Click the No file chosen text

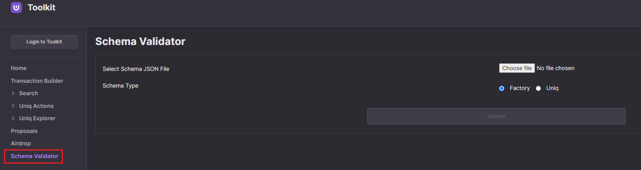556,68
